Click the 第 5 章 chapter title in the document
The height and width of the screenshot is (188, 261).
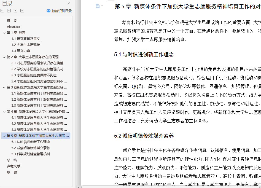pos(188,6)
